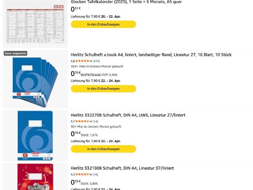Viewport: 253px width, 190px height.
Task: Expand the rating dropdown beside 4,3 stars
Action: [x=91, y=174]
